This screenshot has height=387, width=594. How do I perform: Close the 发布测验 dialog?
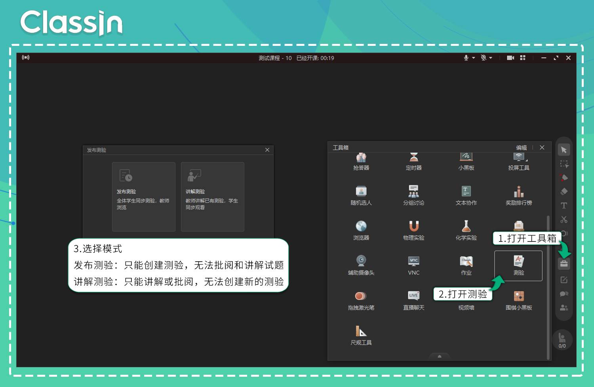tap(267, 150)
